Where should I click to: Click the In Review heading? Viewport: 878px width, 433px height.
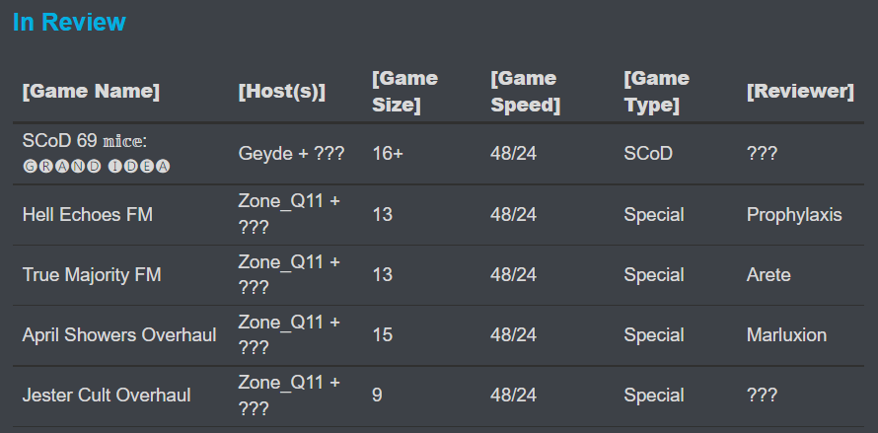(x=69, y=23)
